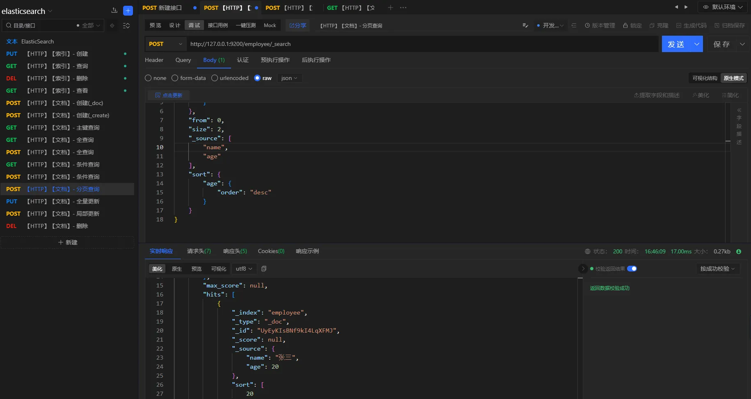Click the locate target icon in sidebar
Viewport: 751px width, 399px height.
pyautogui.click(x=112, y=25)
